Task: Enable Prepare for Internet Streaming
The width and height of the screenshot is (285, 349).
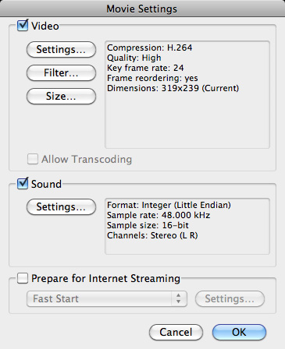Action: pos(23,278)
